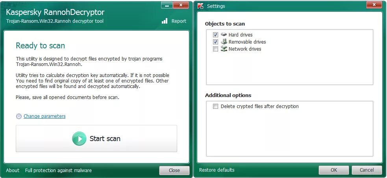
Task: Click the Hard drives disk icon
Action: click(x=224, y=35)
